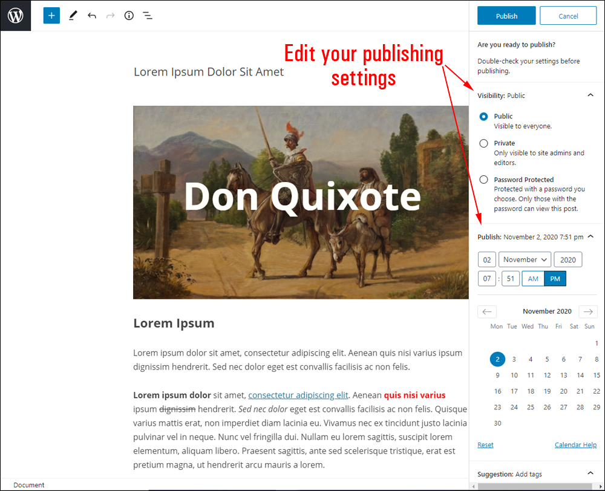Pick November 21 in the calendar
605x491 pixels.
(580, 391)
